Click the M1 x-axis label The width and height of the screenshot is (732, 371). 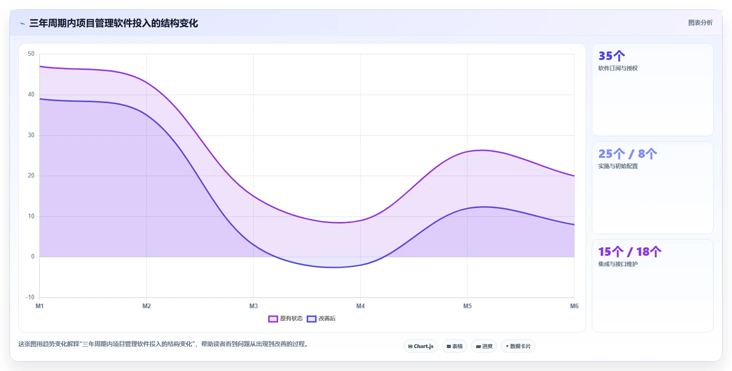point(40,306)
